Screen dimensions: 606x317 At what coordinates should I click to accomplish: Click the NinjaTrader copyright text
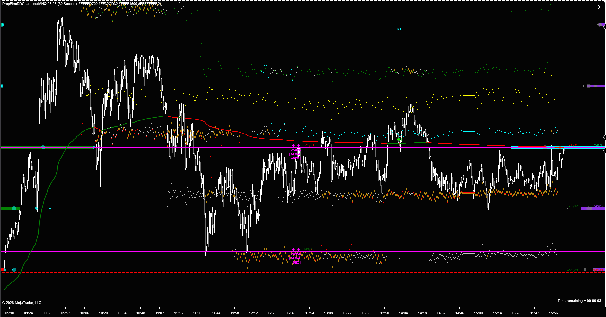[22, 303]
